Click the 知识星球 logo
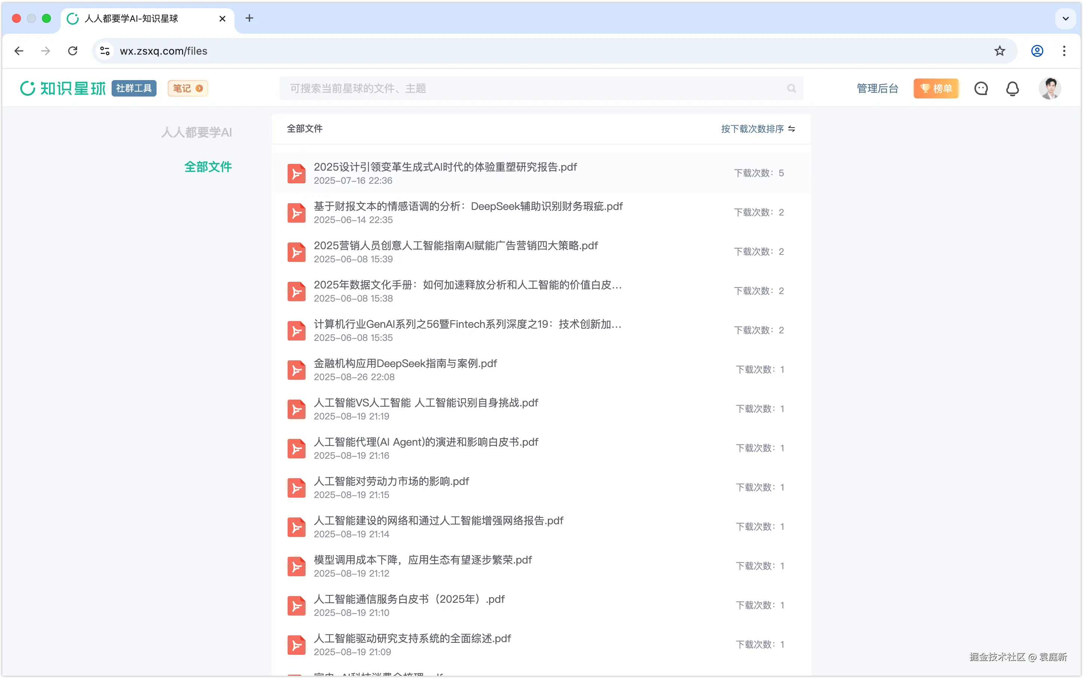The width and height of the screenshot is (1083, 678). (63, 88)
